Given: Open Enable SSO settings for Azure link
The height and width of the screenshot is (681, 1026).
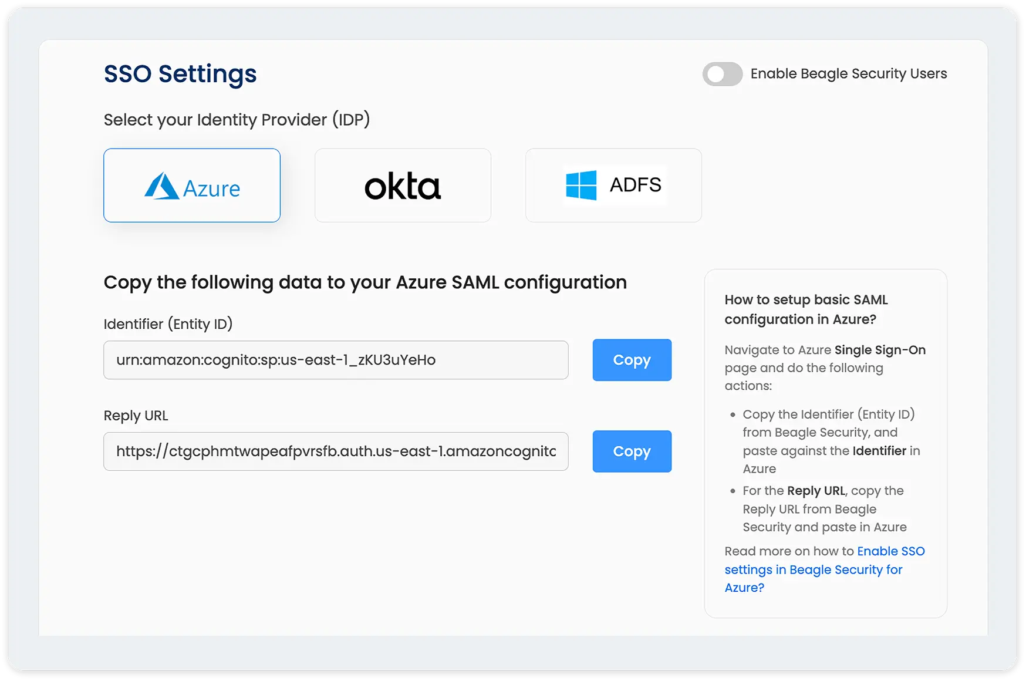Looking at the screenshot, I should click(x=824, y=569).
